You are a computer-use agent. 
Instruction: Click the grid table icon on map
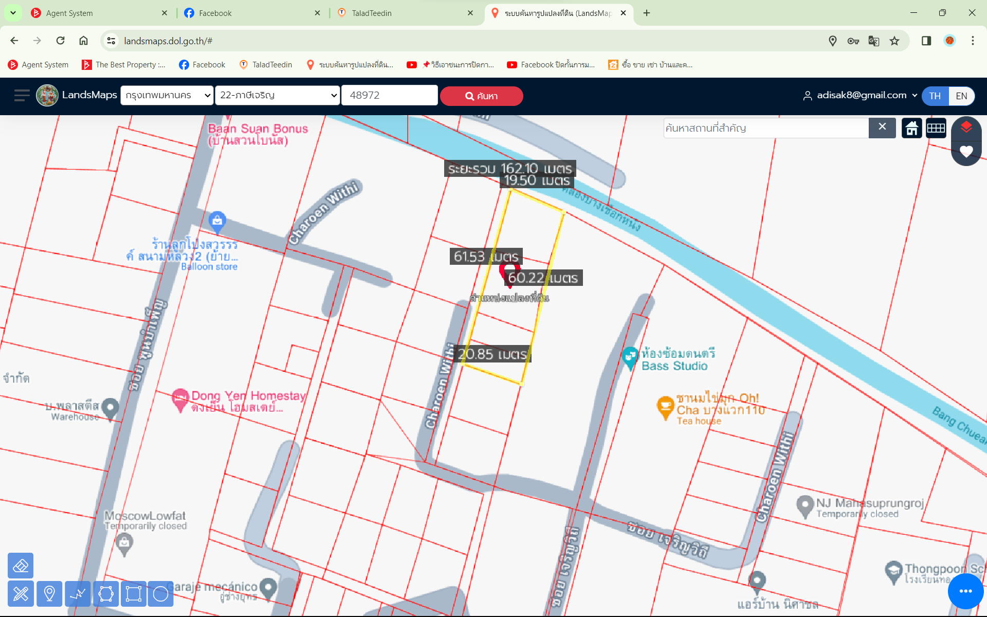tap(936, 128)
